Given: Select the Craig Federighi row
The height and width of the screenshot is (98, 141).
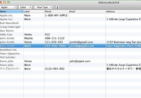Looking at the screenshot, I should 70,27.
